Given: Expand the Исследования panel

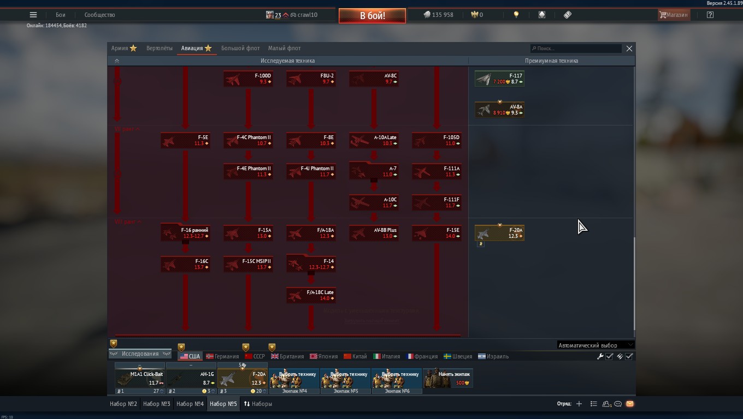Looking at the screenshot, I should 140,354.
